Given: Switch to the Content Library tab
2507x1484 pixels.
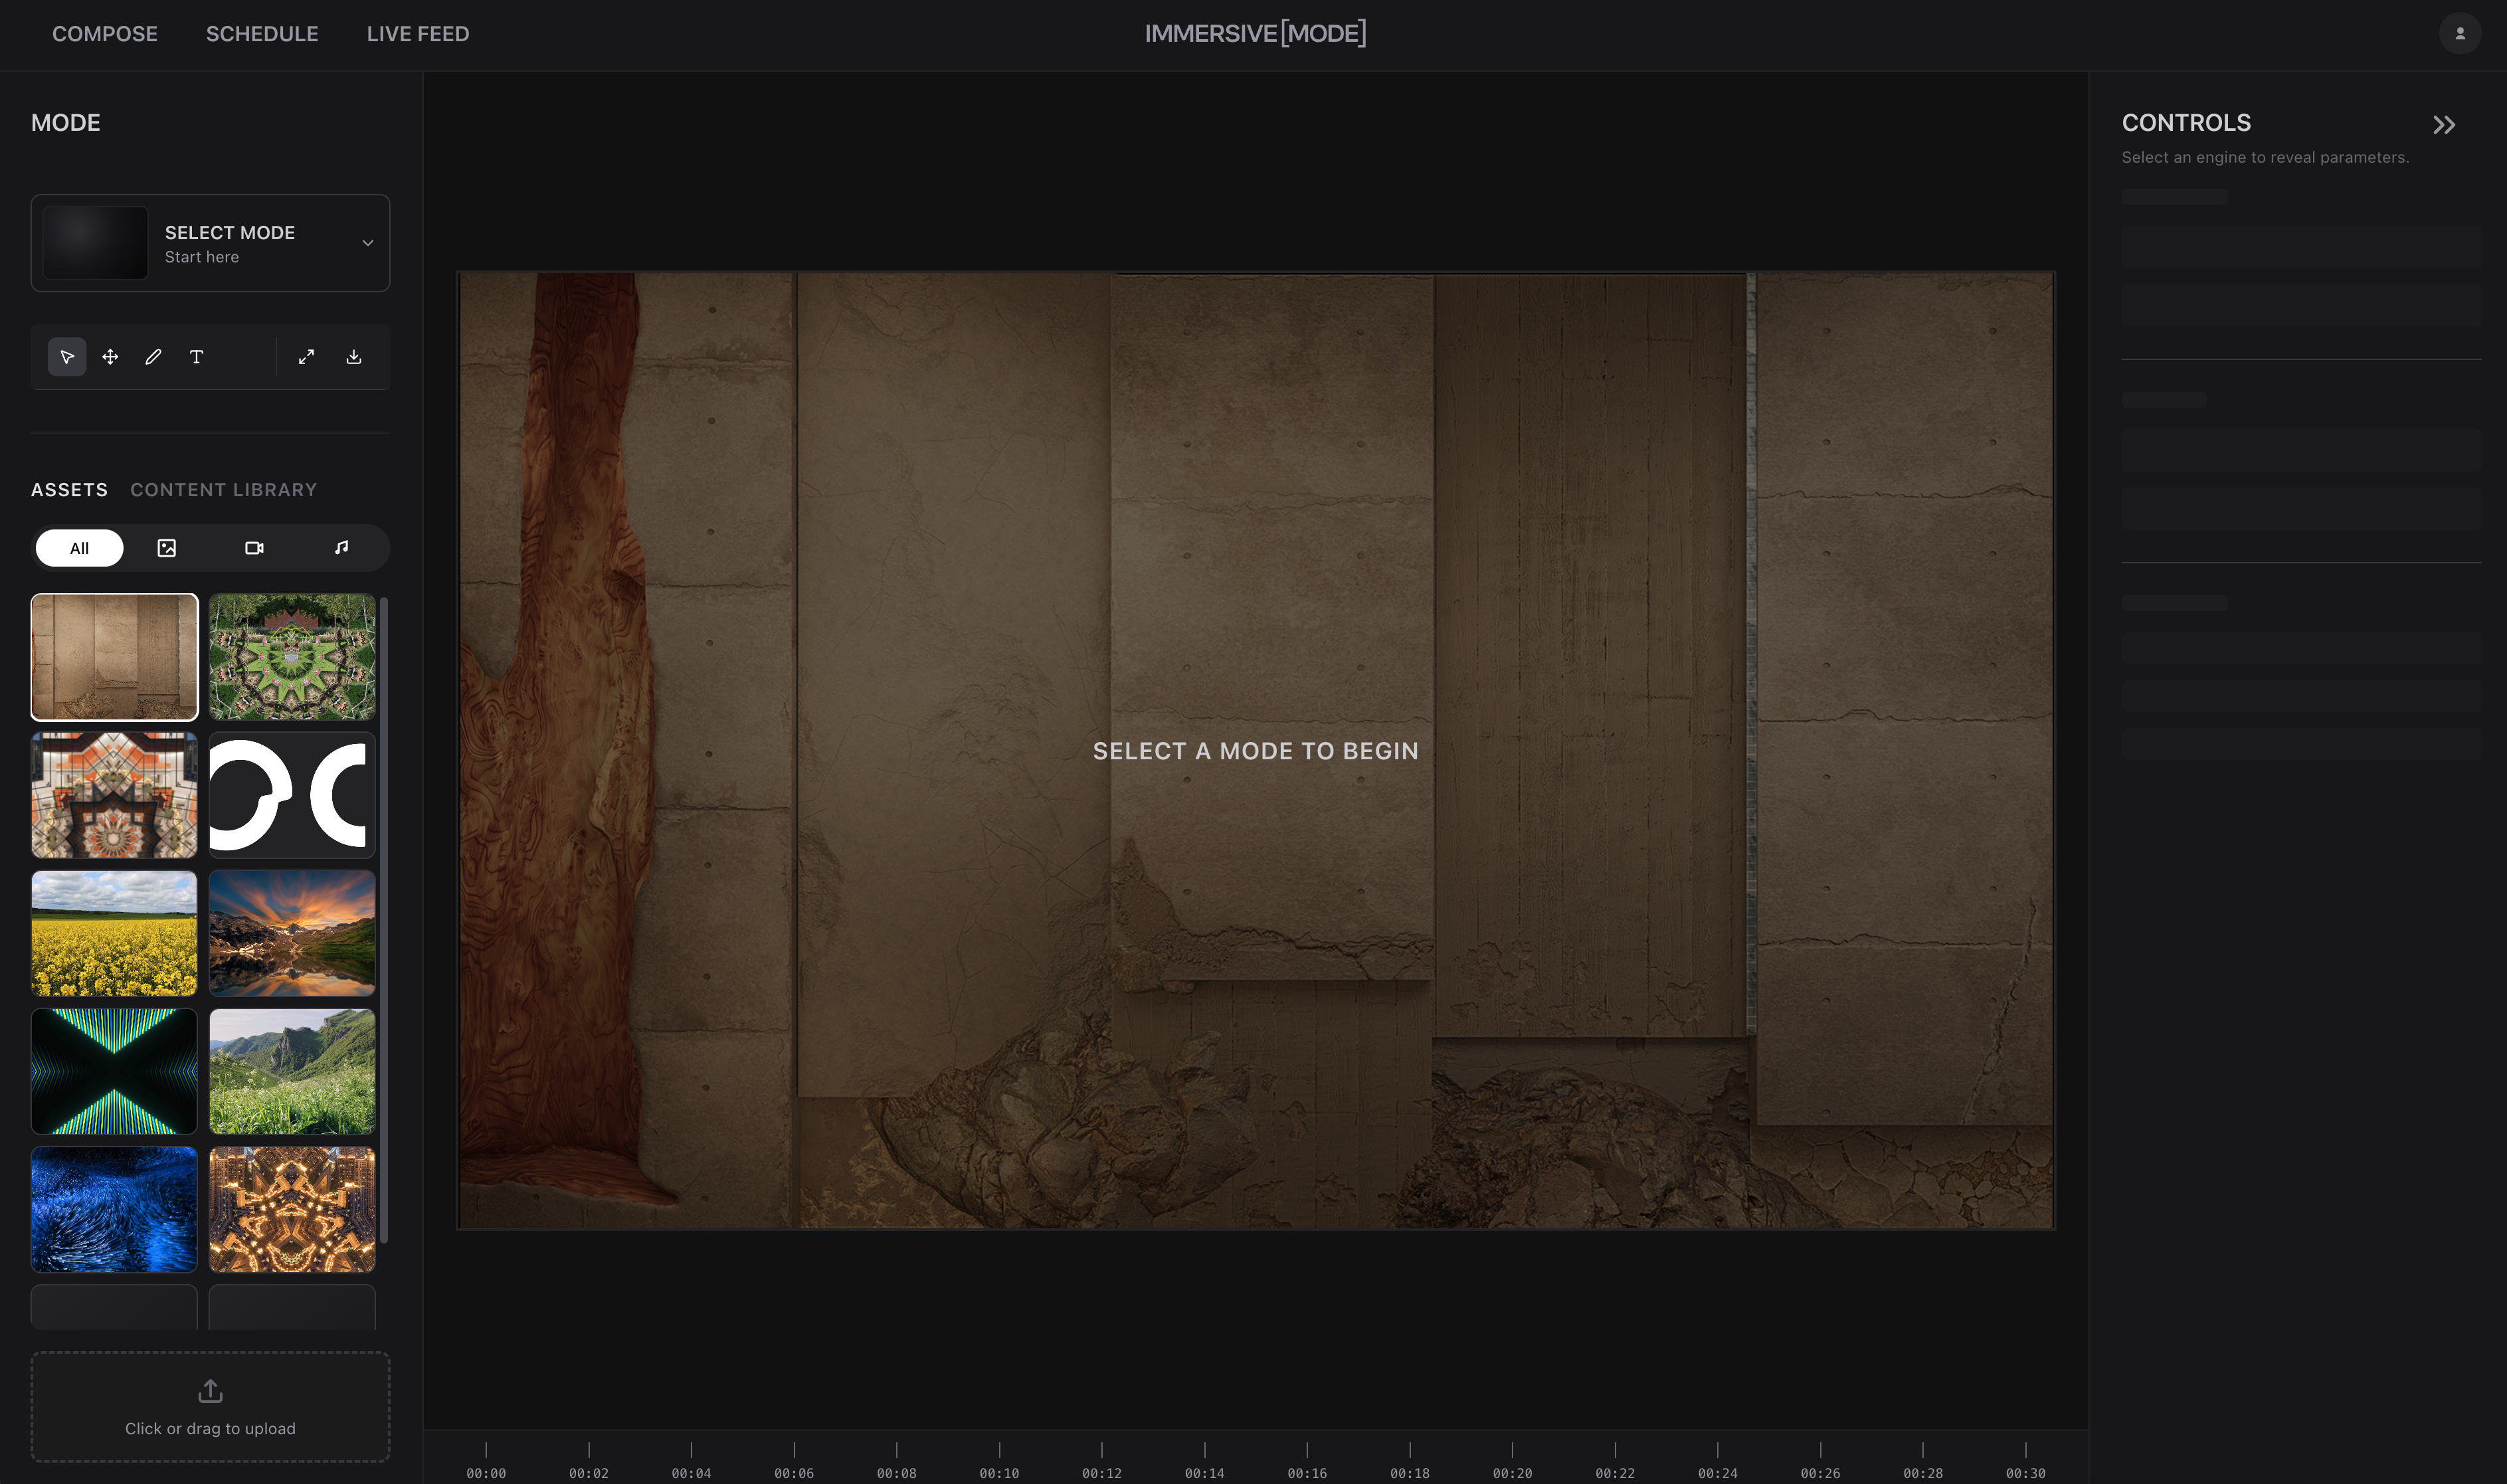Looking at the screenshot, I should [x=223, y=490].
